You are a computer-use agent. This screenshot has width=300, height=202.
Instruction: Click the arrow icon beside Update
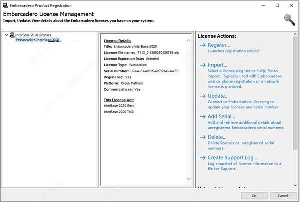[x=203, y=96]
